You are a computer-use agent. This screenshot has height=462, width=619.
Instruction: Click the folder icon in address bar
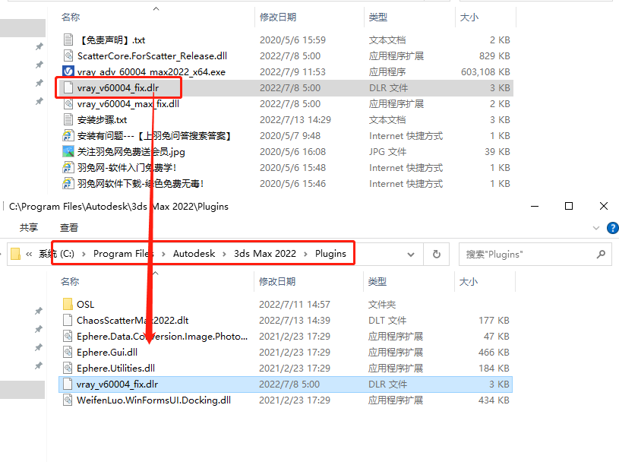pos(15,254)
